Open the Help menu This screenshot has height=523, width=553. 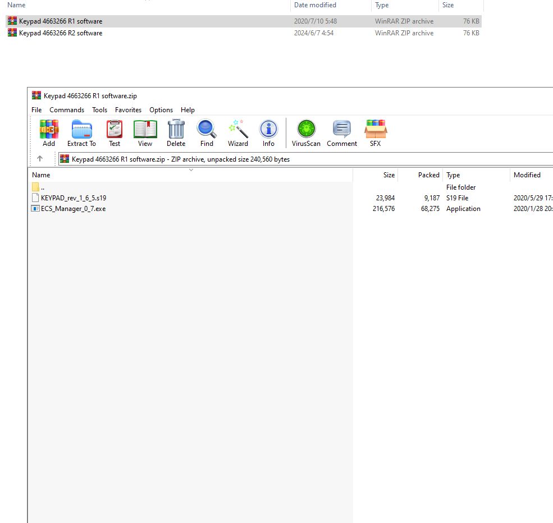pyautogui.click(x=188, y=110)
